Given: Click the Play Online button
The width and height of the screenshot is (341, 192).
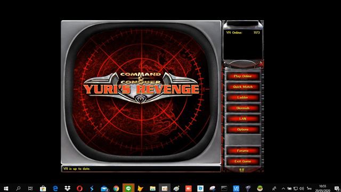Looking at the screenshot, I should coord(243,76).
